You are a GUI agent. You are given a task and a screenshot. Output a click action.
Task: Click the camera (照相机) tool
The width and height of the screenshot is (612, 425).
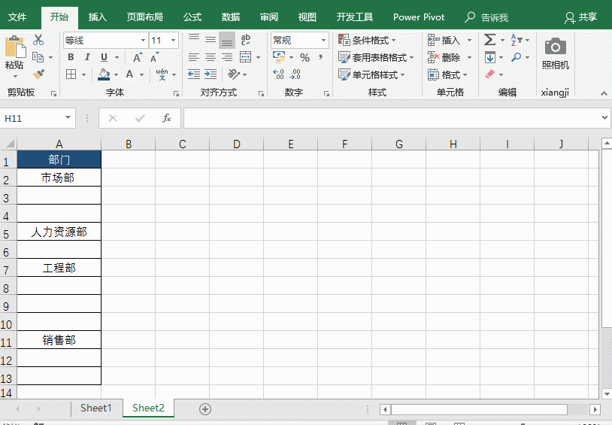point(555,47)
